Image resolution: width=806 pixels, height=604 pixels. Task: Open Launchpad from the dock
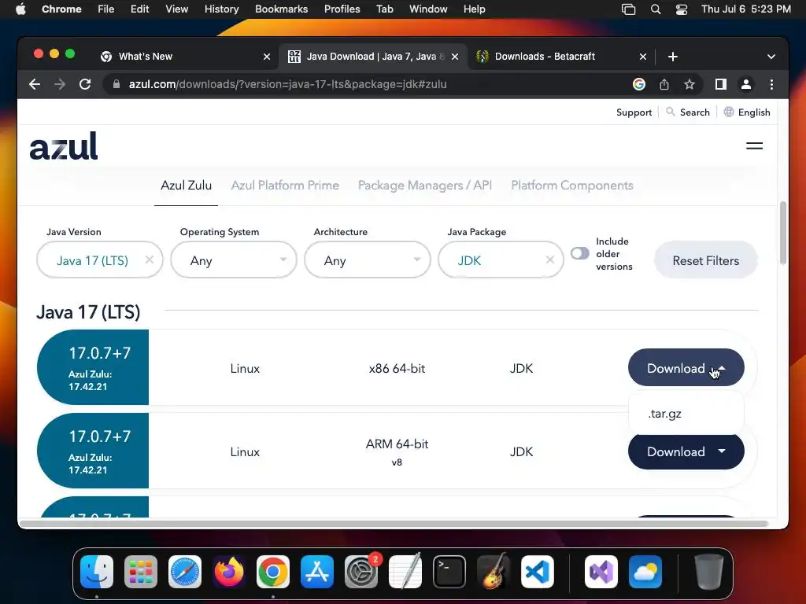pos(141,572)
